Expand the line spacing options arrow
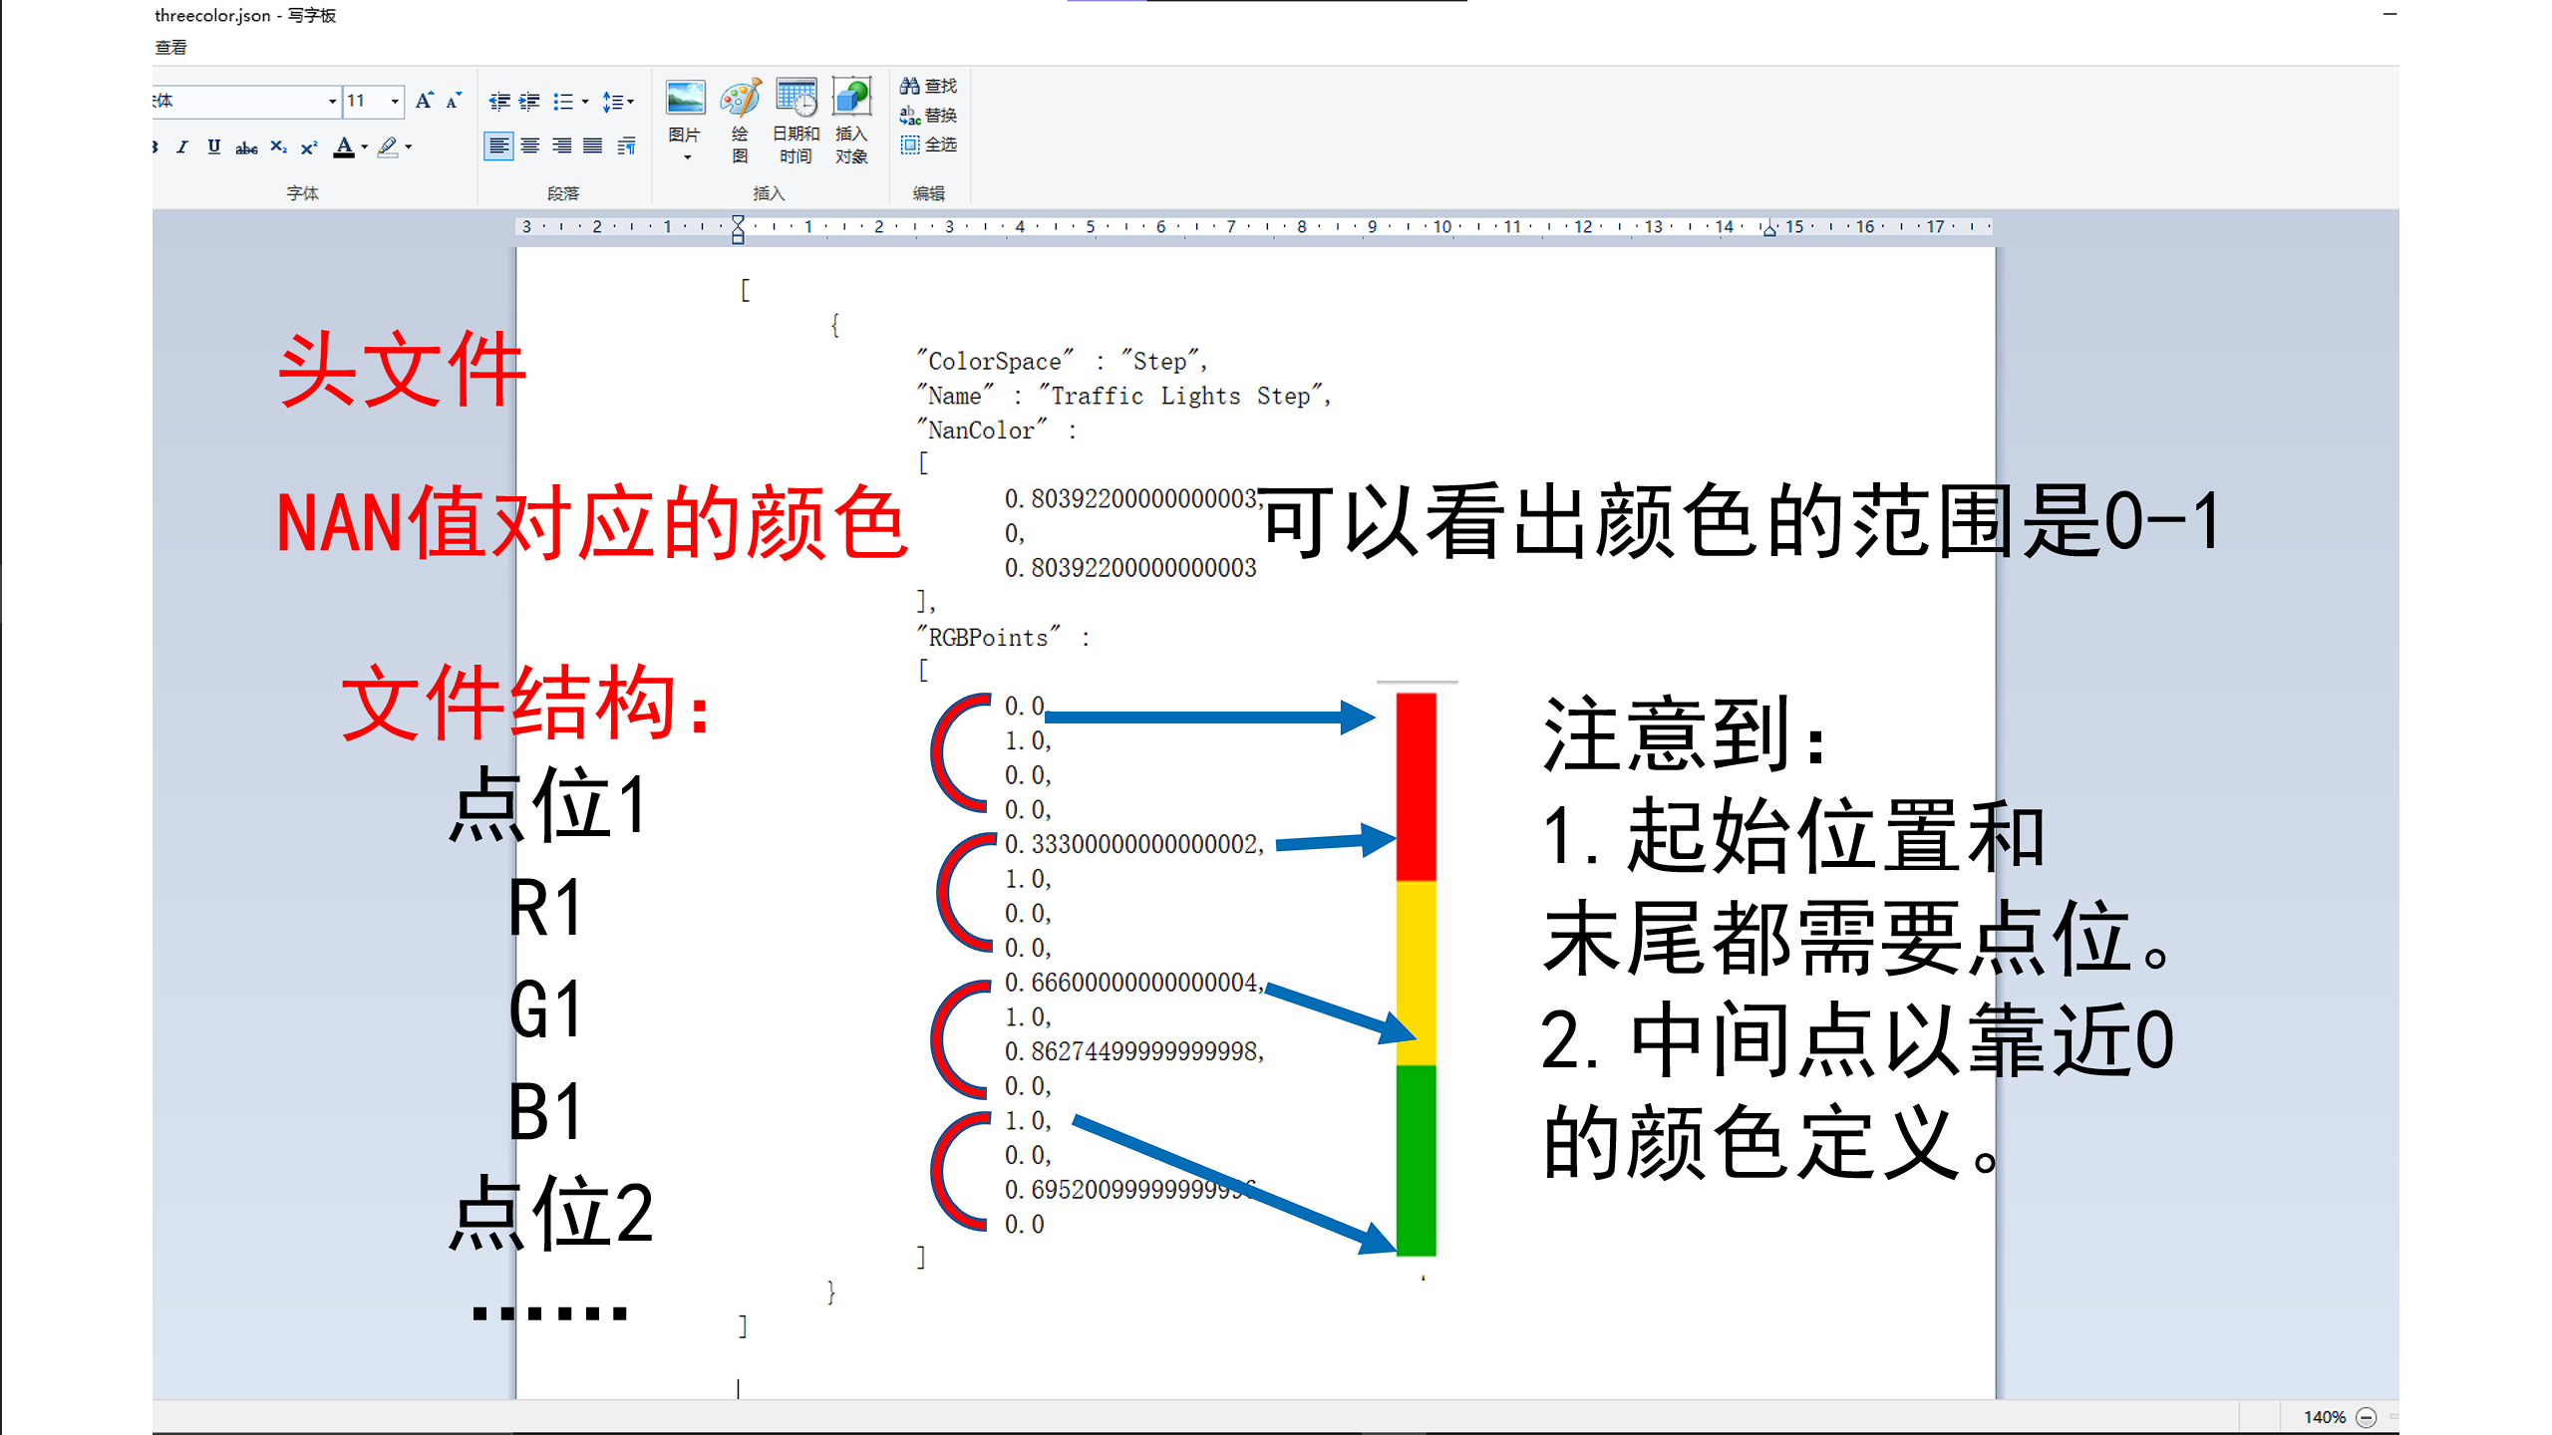The height and width of the screenshot is (1435, 2552). coord(631,102)
